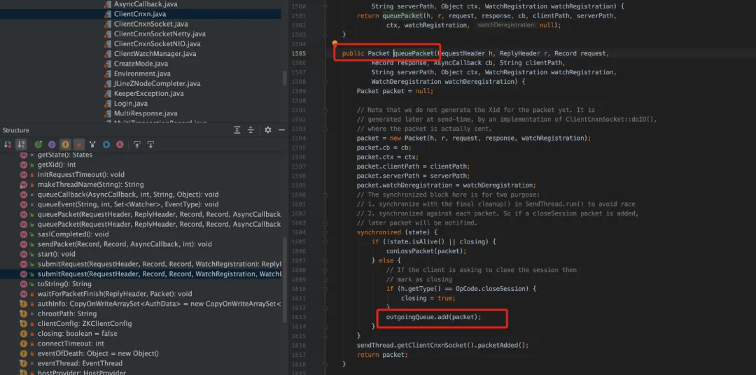Click 'conLossPacket(packet);' in the code
The image size is (756, 375).
(426, 250)
